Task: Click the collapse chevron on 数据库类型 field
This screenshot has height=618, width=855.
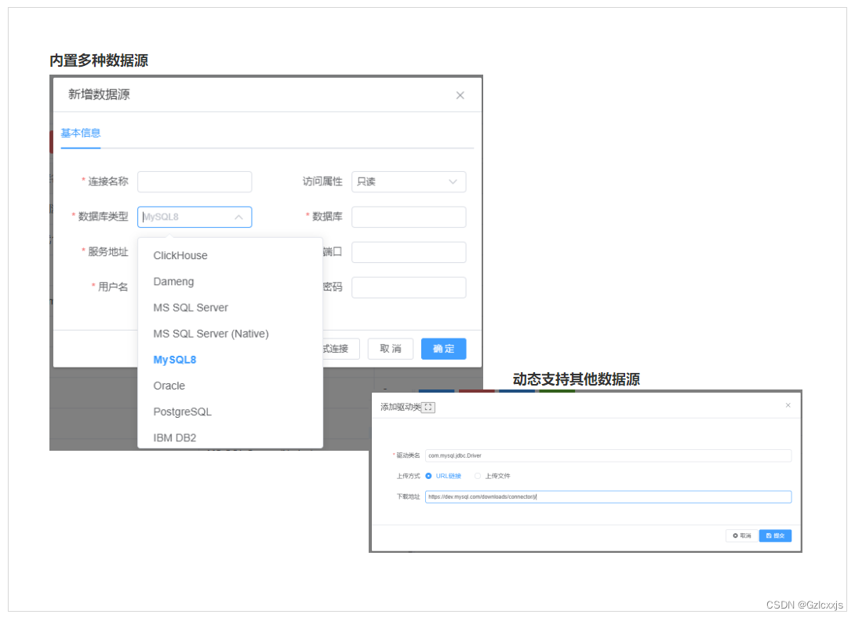Action: pos(239,217)
